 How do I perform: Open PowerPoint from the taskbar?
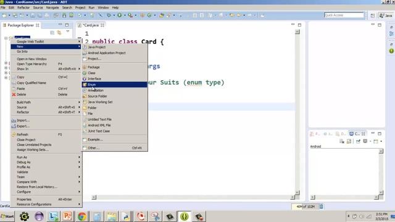(x=67, y=216)
